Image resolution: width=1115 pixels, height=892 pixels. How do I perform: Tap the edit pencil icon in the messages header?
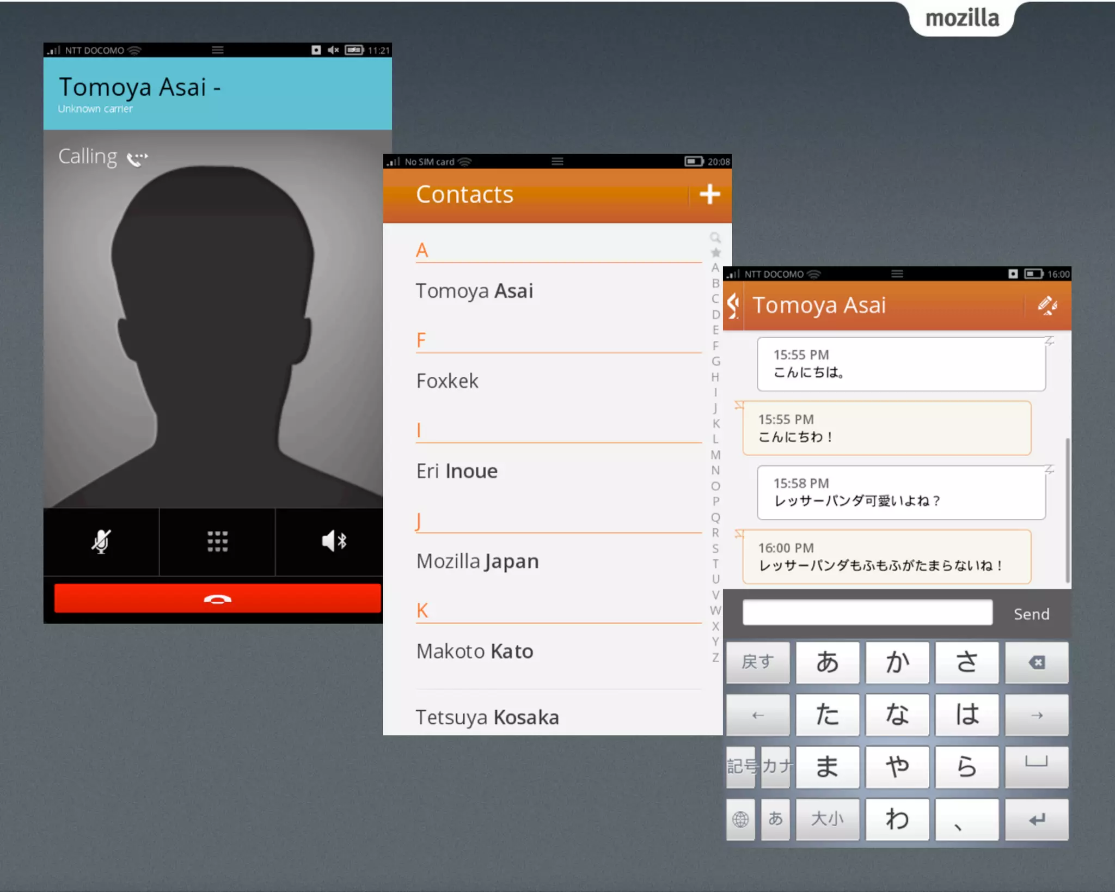[x=1047, y=305]
